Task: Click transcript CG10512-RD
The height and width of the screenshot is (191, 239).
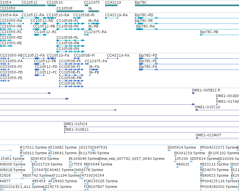Action: (42, 21)
